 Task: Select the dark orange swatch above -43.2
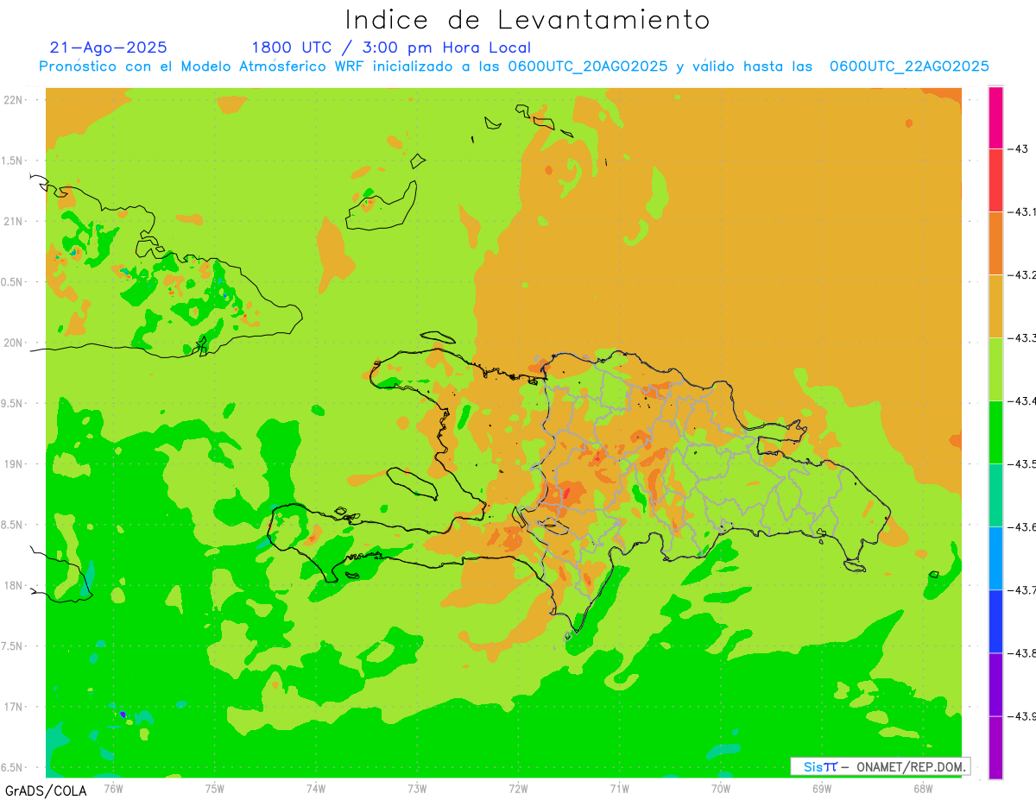(x=995, y=243)
